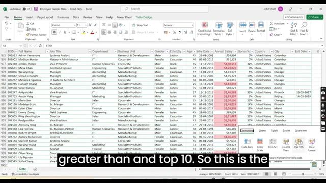Switch to the Formulas ribbon tab
This screenshot has width=326, height=183.
63,17
